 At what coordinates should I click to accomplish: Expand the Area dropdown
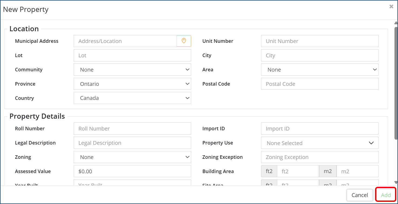click(320, 70)
